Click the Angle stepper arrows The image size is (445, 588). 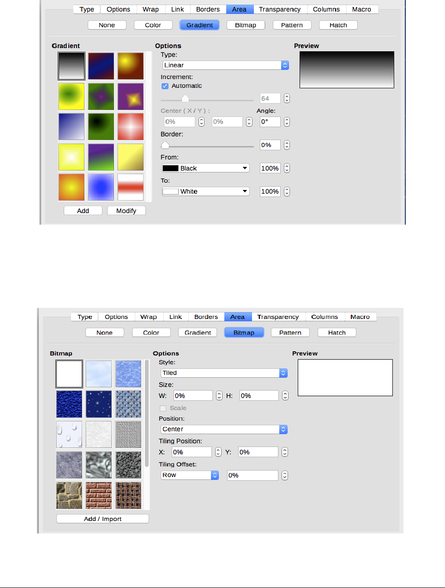click(x=287, y=122)
